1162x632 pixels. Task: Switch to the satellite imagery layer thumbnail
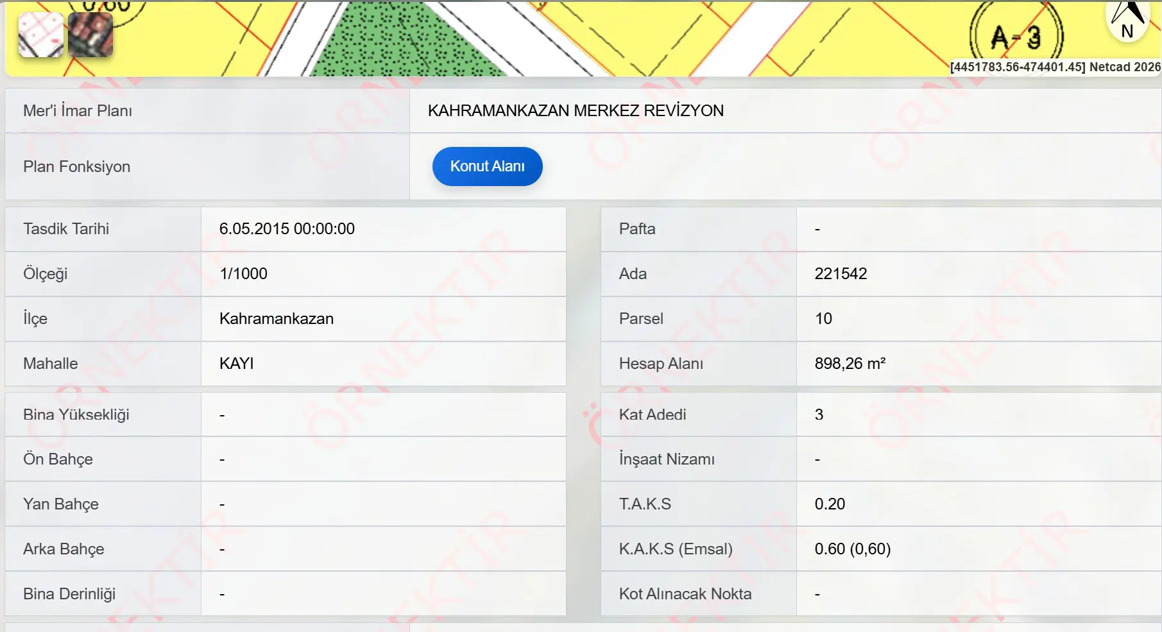90,35
